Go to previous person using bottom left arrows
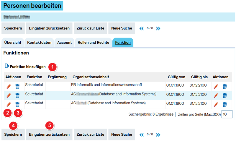This screenshot has height=141, width=236. click(142, 135)
